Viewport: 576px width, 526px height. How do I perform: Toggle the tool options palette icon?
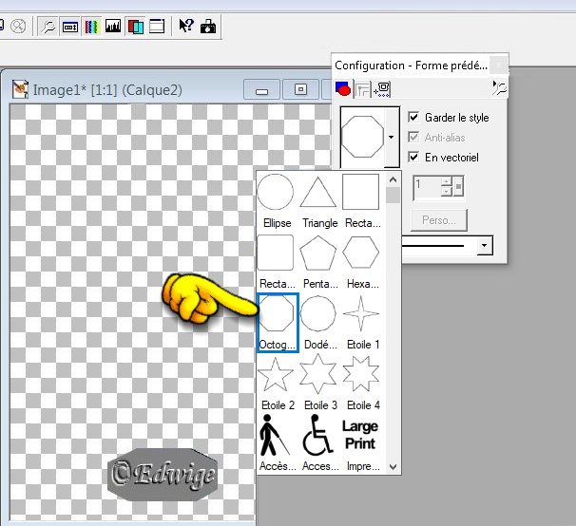(x=69, y=27)
